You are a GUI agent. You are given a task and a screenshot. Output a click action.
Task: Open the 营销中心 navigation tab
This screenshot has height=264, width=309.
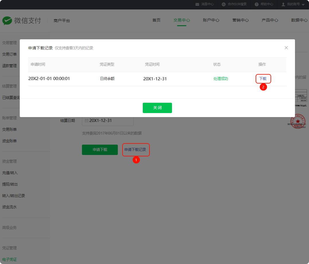[x=240, y=20]
